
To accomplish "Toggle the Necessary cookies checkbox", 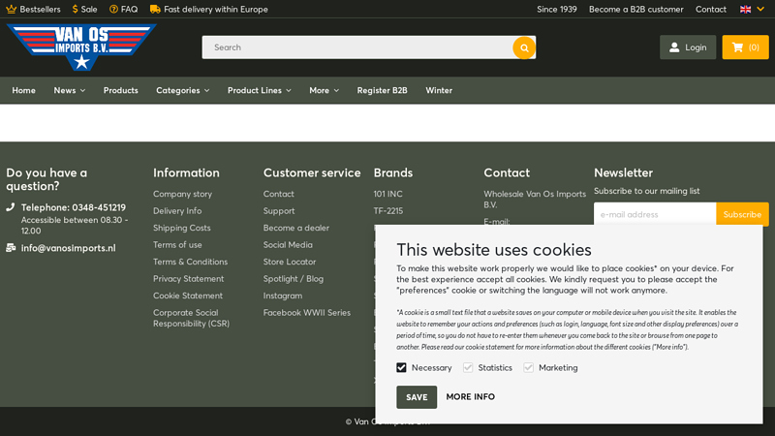I will coord(401,368).
